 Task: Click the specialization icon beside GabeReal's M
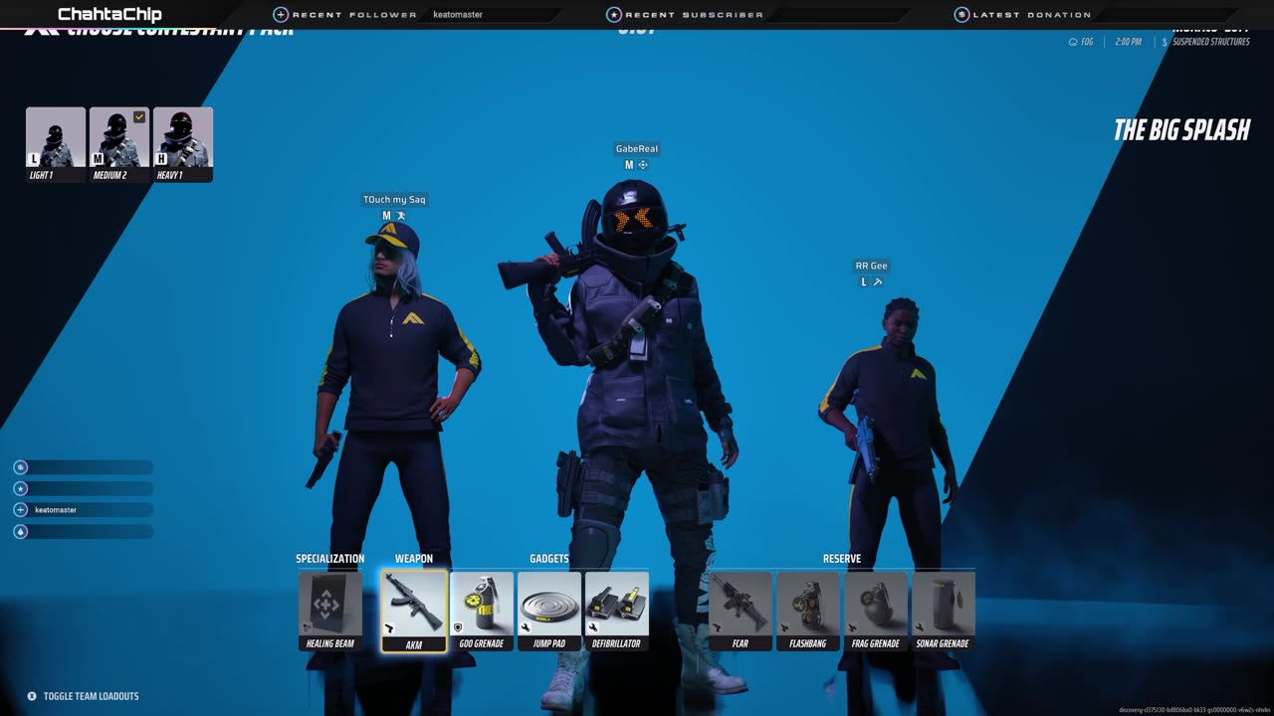click(x=643, y=165)
